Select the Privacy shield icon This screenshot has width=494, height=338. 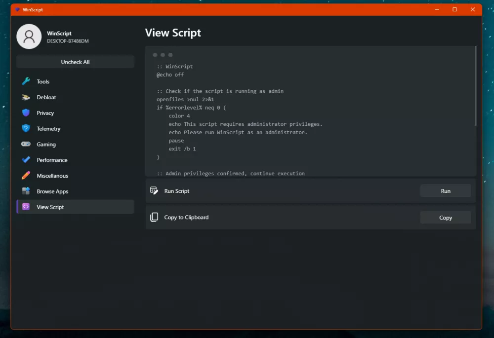[26, 113]
